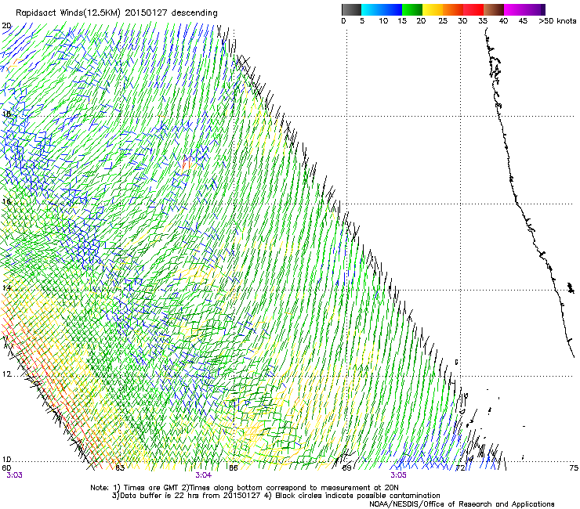Click the purple time label '3:05'

398,475
